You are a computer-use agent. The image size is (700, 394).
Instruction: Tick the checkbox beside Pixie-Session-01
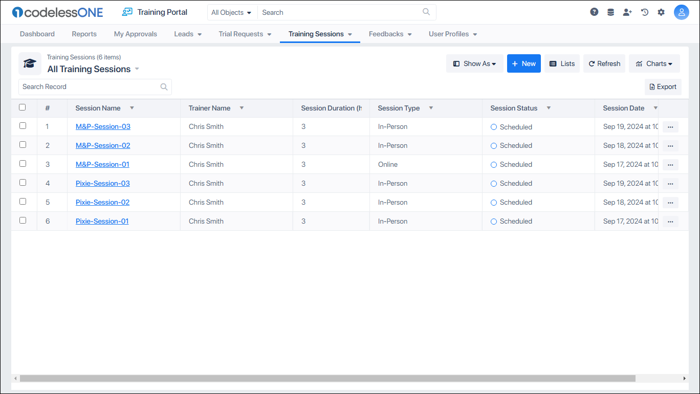pyautogui.click(x=23, y=220)
